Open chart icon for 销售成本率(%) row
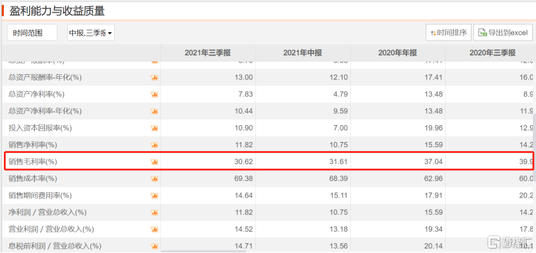Viewport: 536px width, 253px height. (154, 179)
